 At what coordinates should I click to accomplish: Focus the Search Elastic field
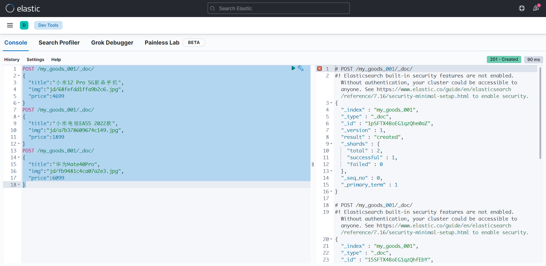click(279, 9)
